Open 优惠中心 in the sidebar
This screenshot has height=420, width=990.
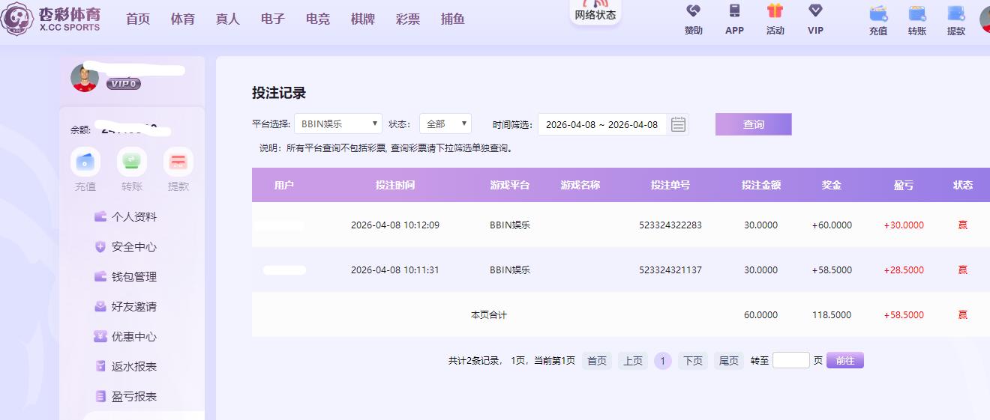(x=126, y=336)
